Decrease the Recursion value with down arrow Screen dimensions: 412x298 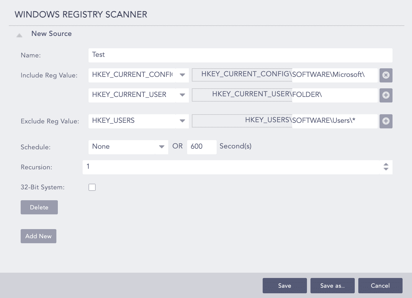(386, 169)
